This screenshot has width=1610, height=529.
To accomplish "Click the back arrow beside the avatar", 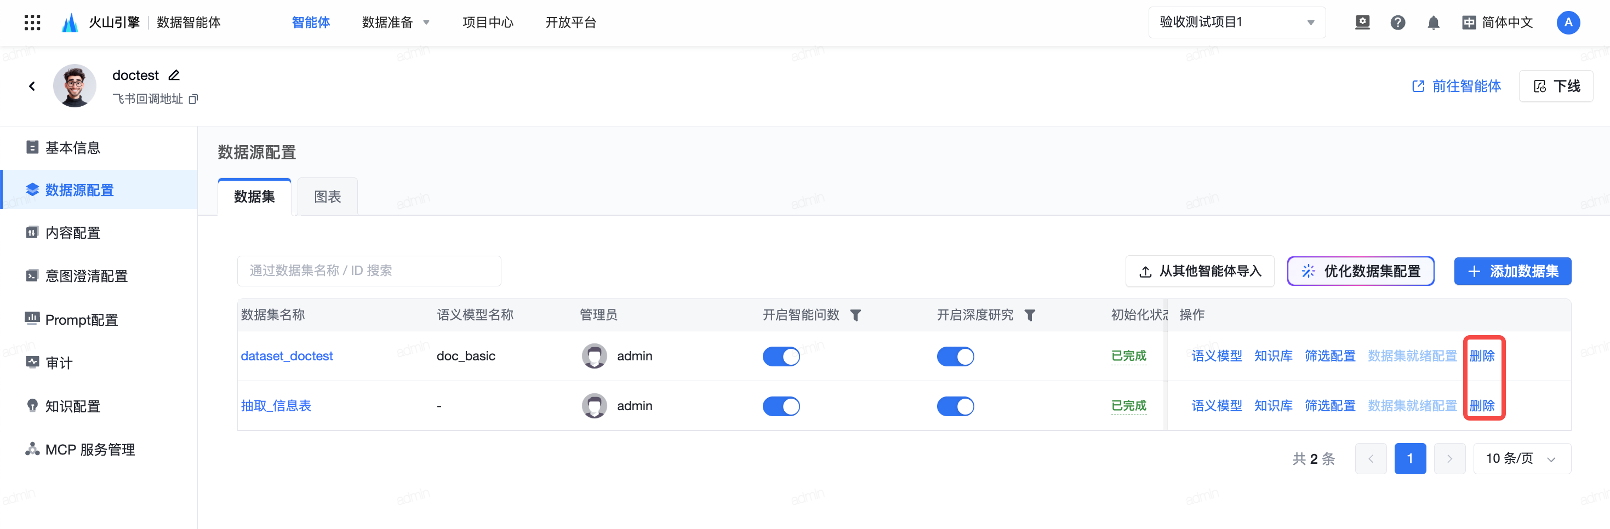I will [32, 86].
